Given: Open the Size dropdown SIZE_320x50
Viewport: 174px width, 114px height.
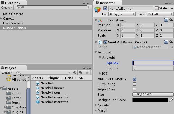Looking at the screenshot, I should tap(153, 95).
